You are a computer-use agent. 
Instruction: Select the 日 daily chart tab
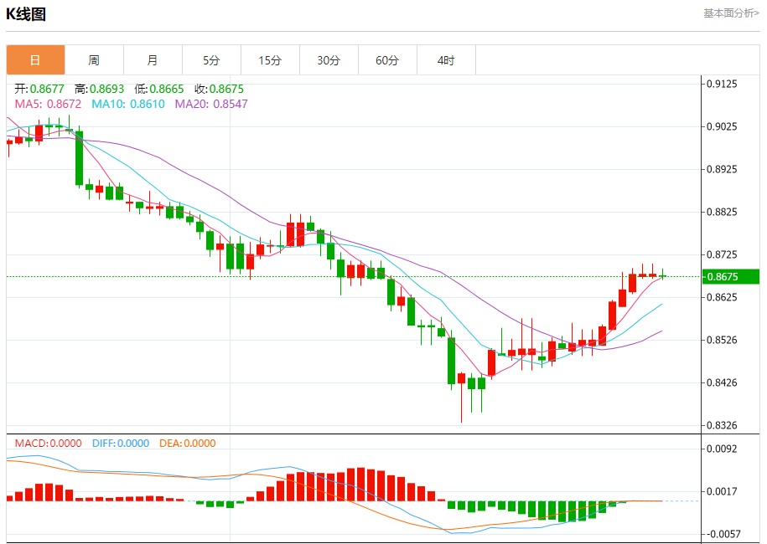coord(35,60)
